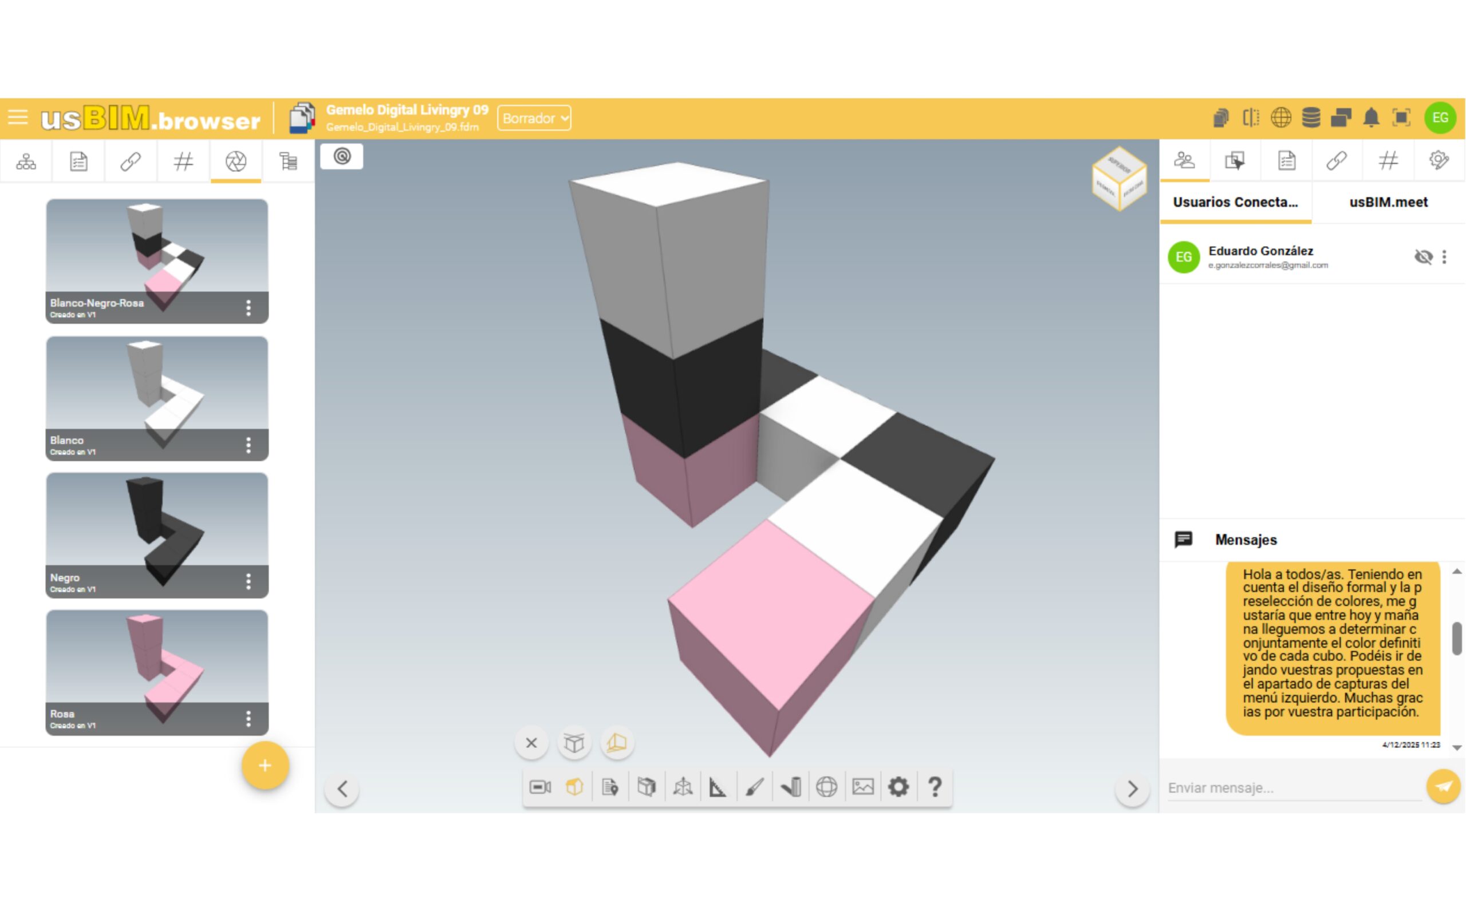Click the globe icon in bottom toolbar
This screenshot has height=923, width=1466.
coord(826,787)
